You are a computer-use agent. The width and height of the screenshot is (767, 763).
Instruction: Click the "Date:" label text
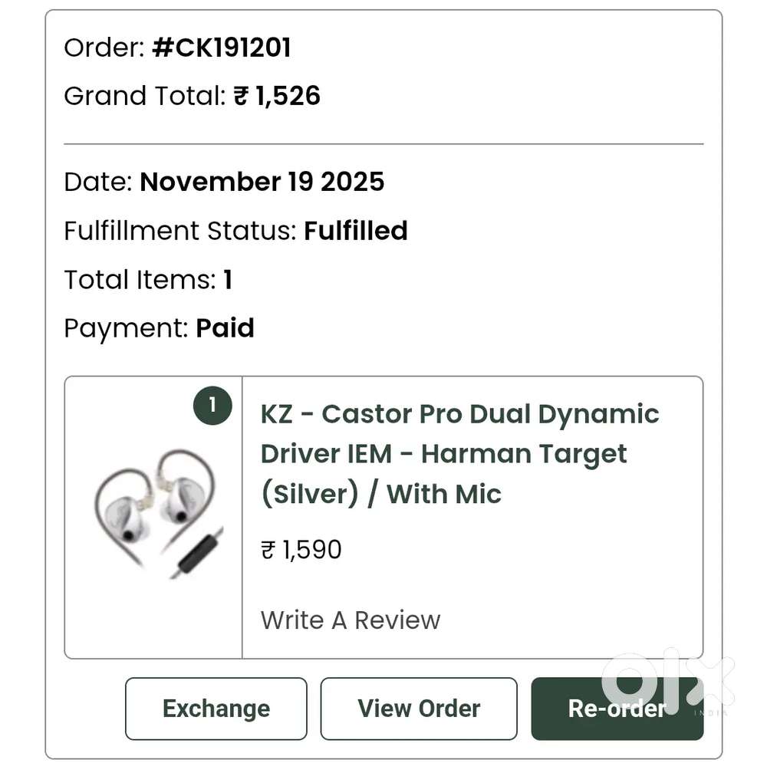99,182
